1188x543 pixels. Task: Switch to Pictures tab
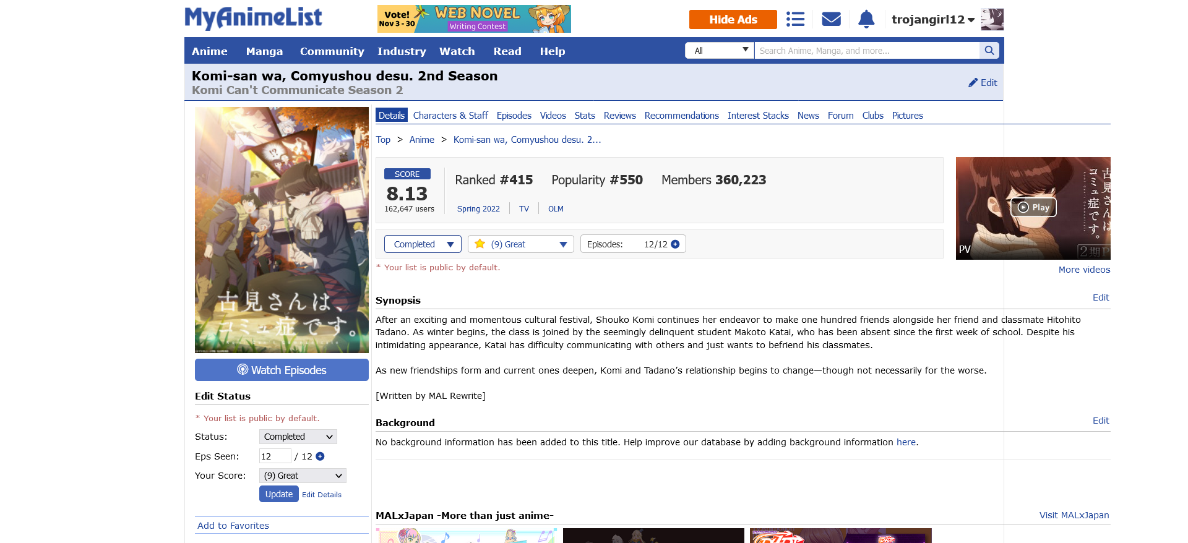[x=908, y=116]
